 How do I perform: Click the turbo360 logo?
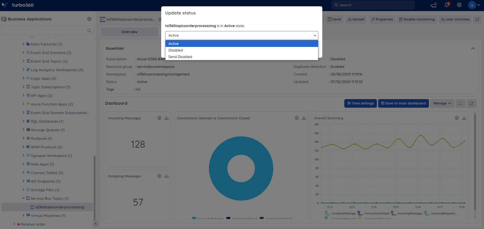(x=18, y=5)
